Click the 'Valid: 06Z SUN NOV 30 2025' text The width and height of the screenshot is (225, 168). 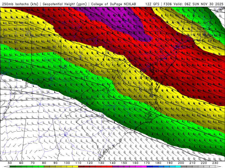[199, 4]
